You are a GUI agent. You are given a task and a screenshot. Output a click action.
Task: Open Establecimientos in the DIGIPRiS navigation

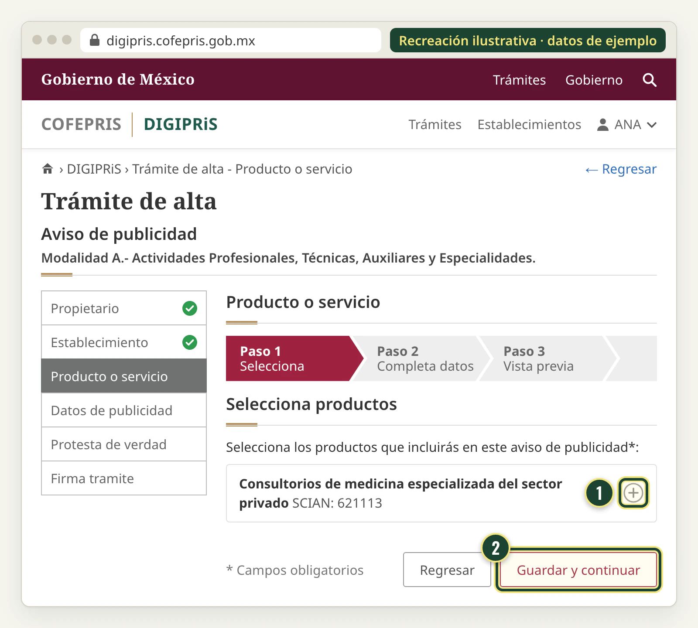pos(529,125)
